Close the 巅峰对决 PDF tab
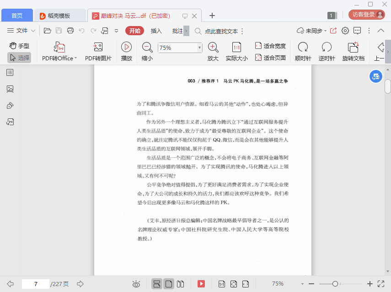Screen dimensions: 391x292 194,16
